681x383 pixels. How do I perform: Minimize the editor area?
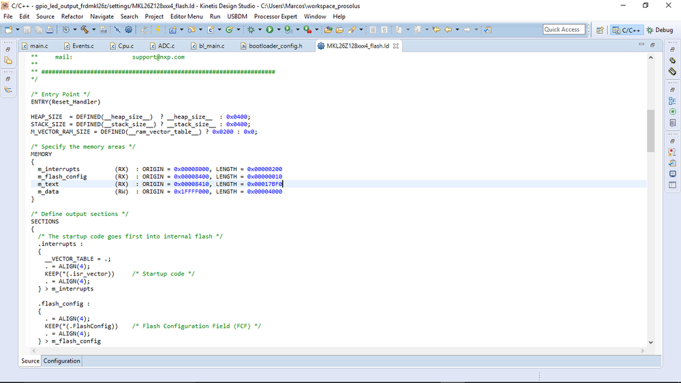point(641,44)
